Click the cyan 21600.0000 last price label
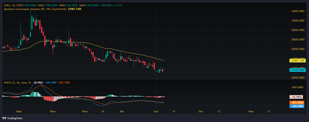 click(297, 70)
